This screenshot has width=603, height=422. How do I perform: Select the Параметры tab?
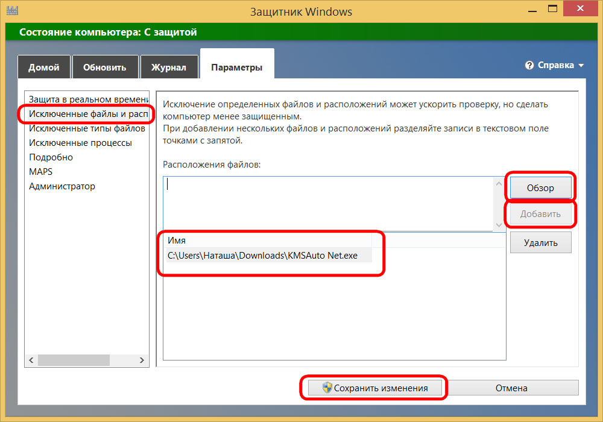click(x=236, y=67)
